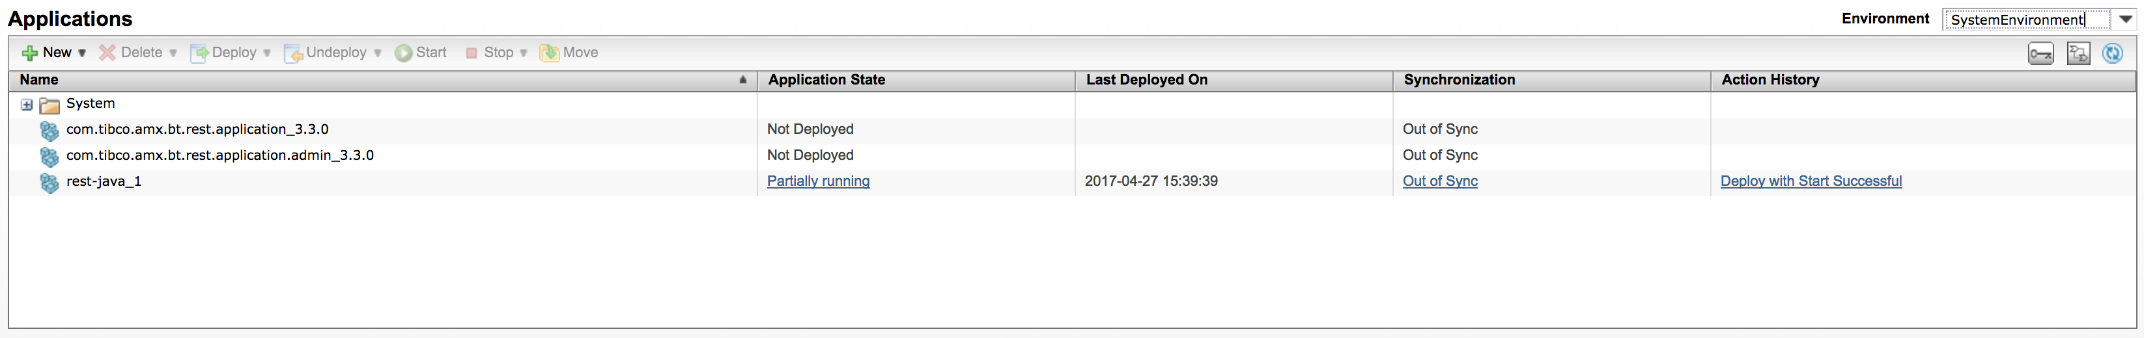The height and width of the screenshot is (338, 2144).
Task: Click the blue refresh icon
Action: (2112, 54)
